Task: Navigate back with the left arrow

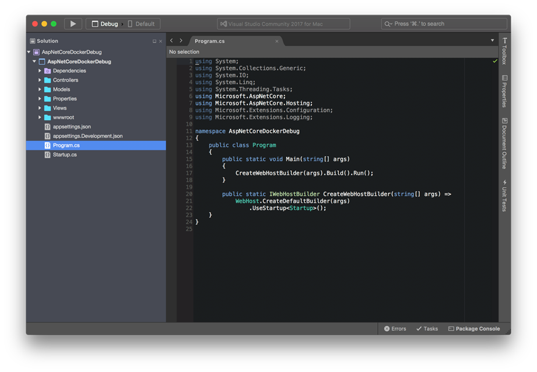Action: click(x=171, y=41)
